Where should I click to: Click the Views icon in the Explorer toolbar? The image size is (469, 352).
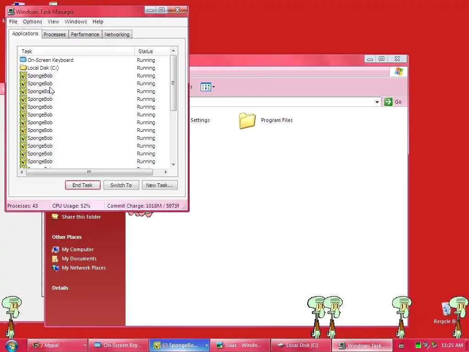click(x=206, y=87)
